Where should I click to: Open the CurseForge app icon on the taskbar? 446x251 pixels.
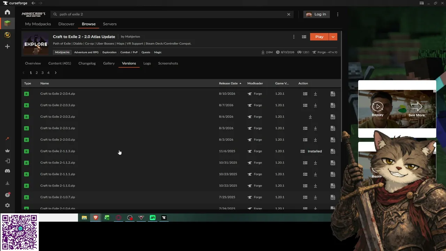click(164, 218)
